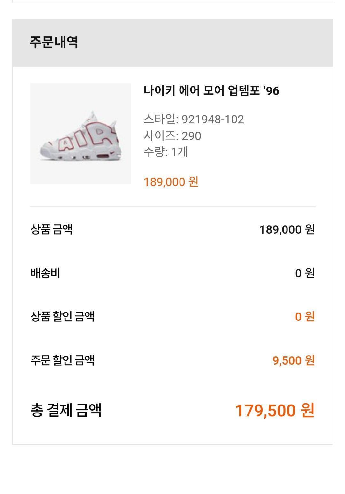This screenshot has height=494, width=345.
Task: Select the quantity 수량: 1개 line
Action: [x=165, y=151]
